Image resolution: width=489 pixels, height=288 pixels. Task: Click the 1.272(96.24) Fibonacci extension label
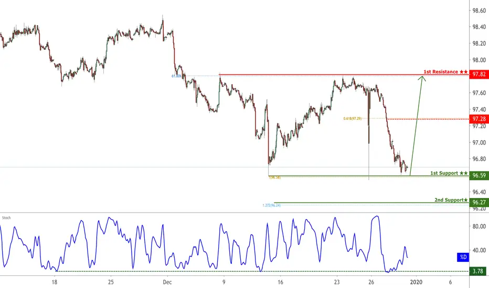[x=271, y=205]
